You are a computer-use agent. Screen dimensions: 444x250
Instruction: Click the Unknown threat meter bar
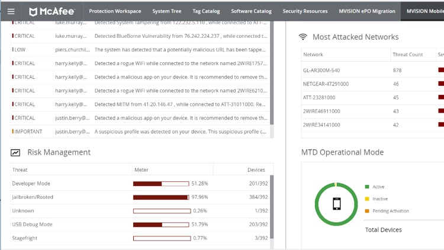162,211
